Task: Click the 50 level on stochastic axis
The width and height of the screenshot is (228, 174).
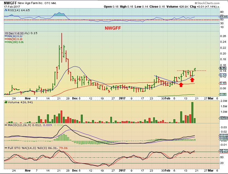Action: [x=222, y=157]
